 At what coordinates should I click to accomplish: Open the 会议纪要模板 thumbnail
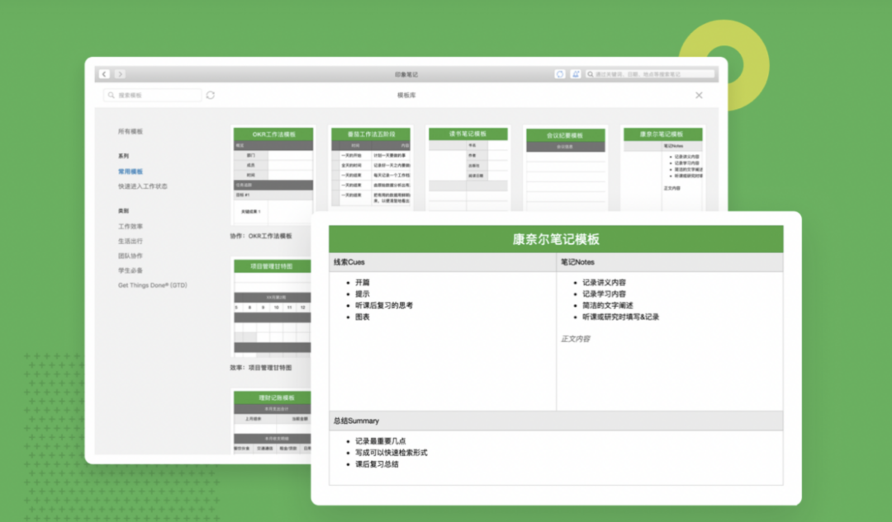(566, 169)
